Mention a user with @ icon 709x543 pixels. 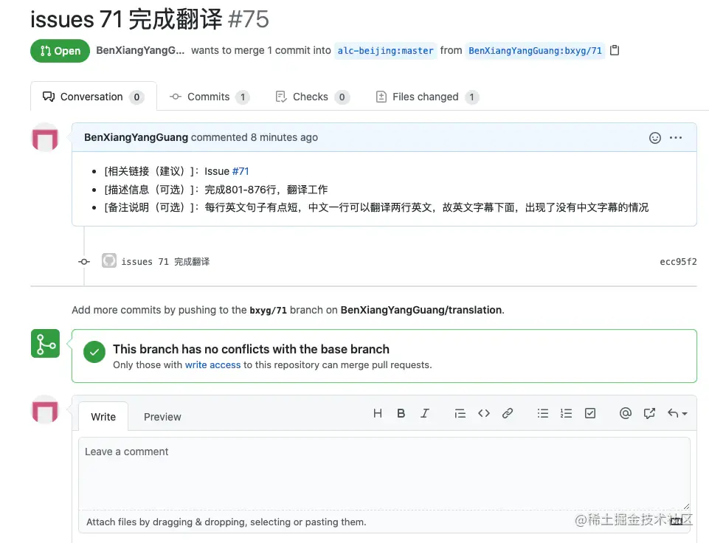(626, 413)
